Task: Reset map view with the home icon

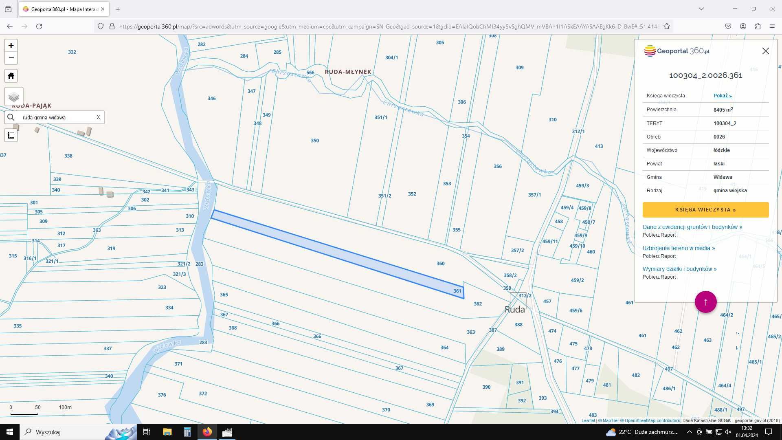Action: (11, 76)
